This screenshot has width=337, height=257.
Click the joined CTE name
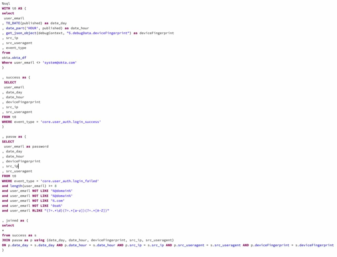[12, 220]
